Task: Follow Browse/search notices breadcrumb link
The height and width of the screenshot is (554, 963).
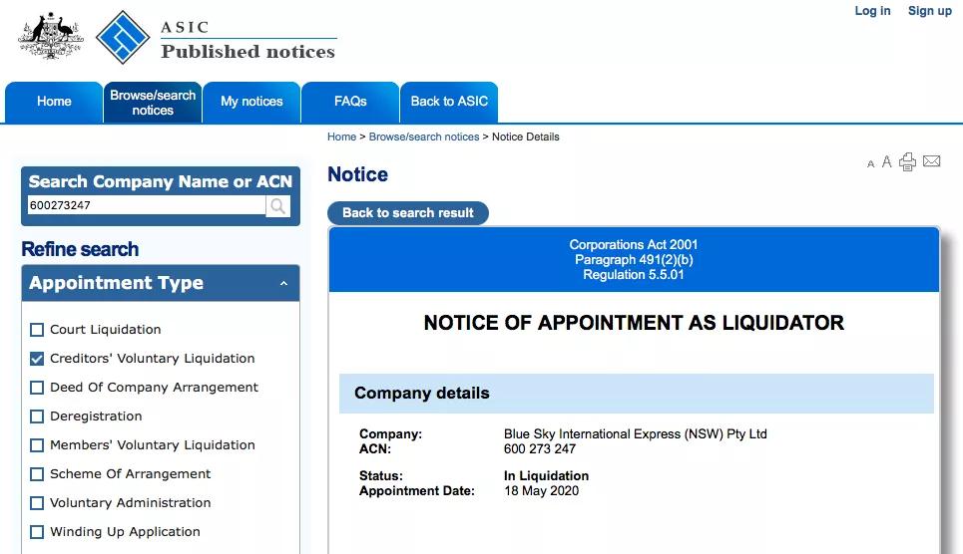Action: coord(424,137)
